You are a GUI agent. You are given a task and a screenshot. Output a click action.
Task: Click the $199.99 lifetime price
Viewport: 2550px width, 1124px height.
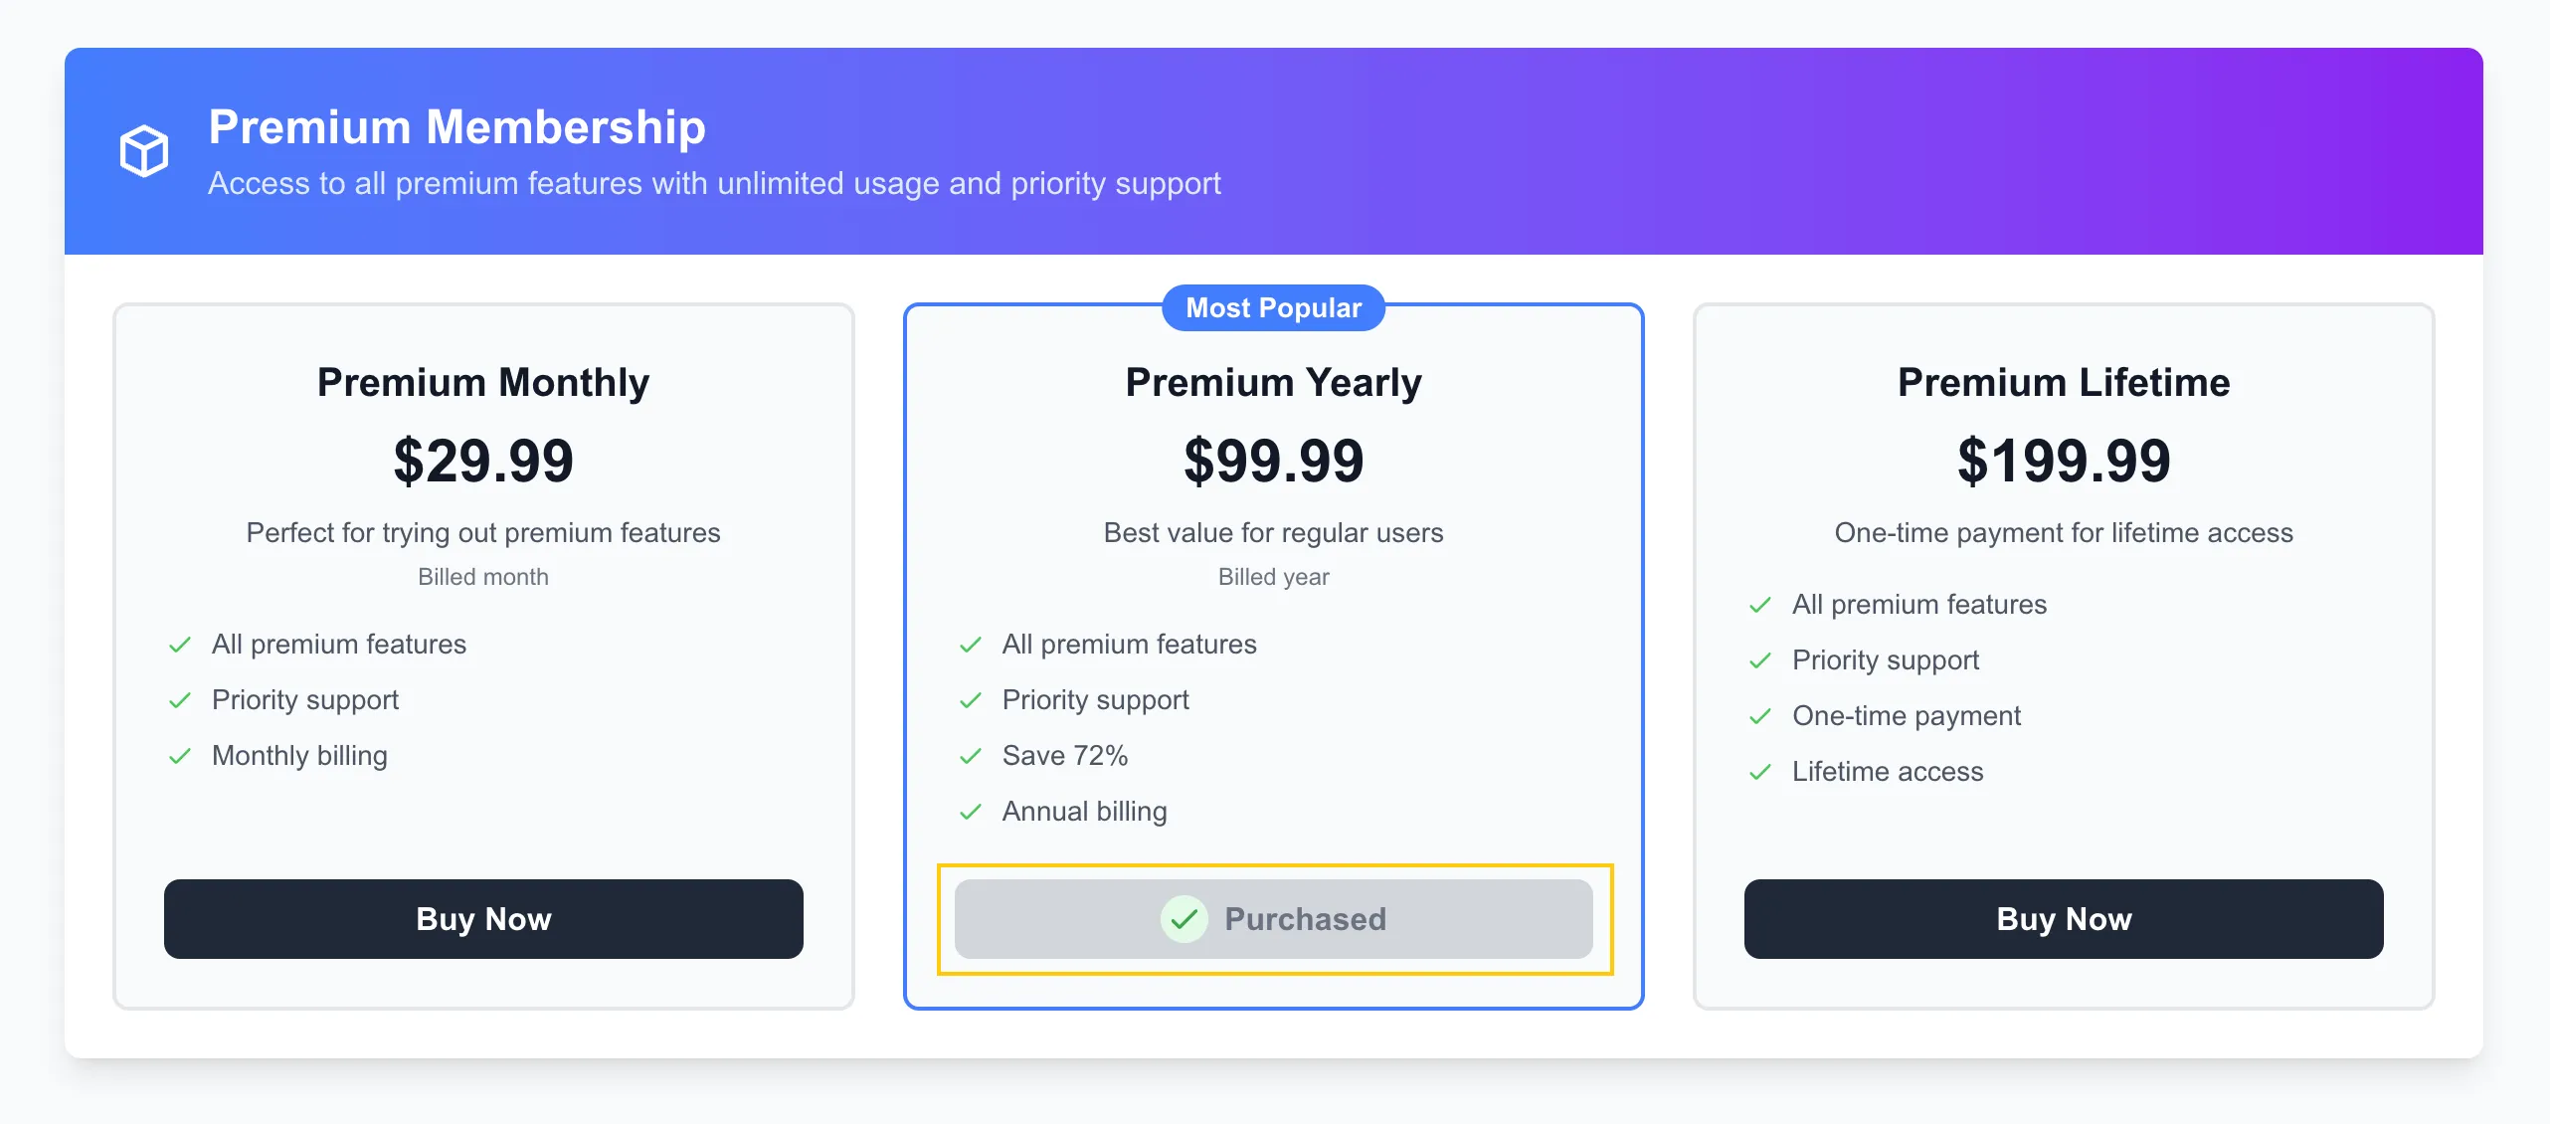[x=2064, y=461]
